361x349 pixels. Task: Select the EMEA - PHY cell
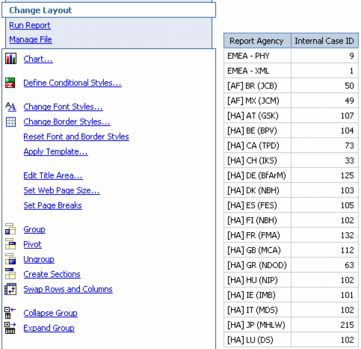pyautogui.click(x=257, y=55)
